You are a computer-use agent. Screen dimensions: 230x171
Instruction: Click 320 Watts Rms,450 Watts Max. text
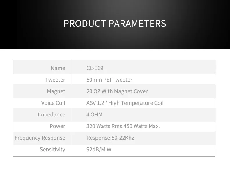coord(123,126)
